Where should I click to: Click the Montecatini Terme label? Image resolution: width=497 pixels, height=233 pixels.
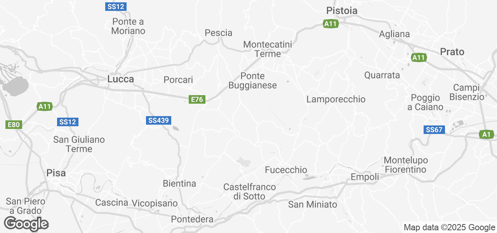268,49
